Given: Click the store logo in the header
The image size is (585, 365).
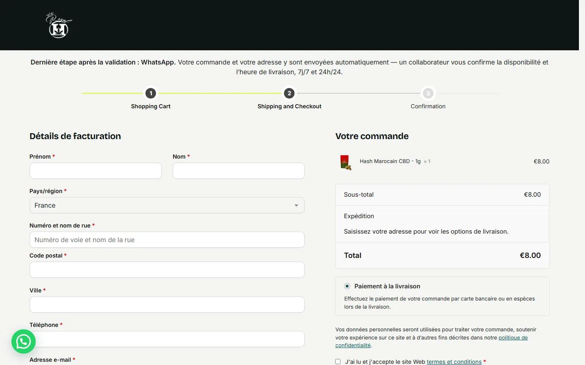Looking at the screenshot, I should 59,25.
